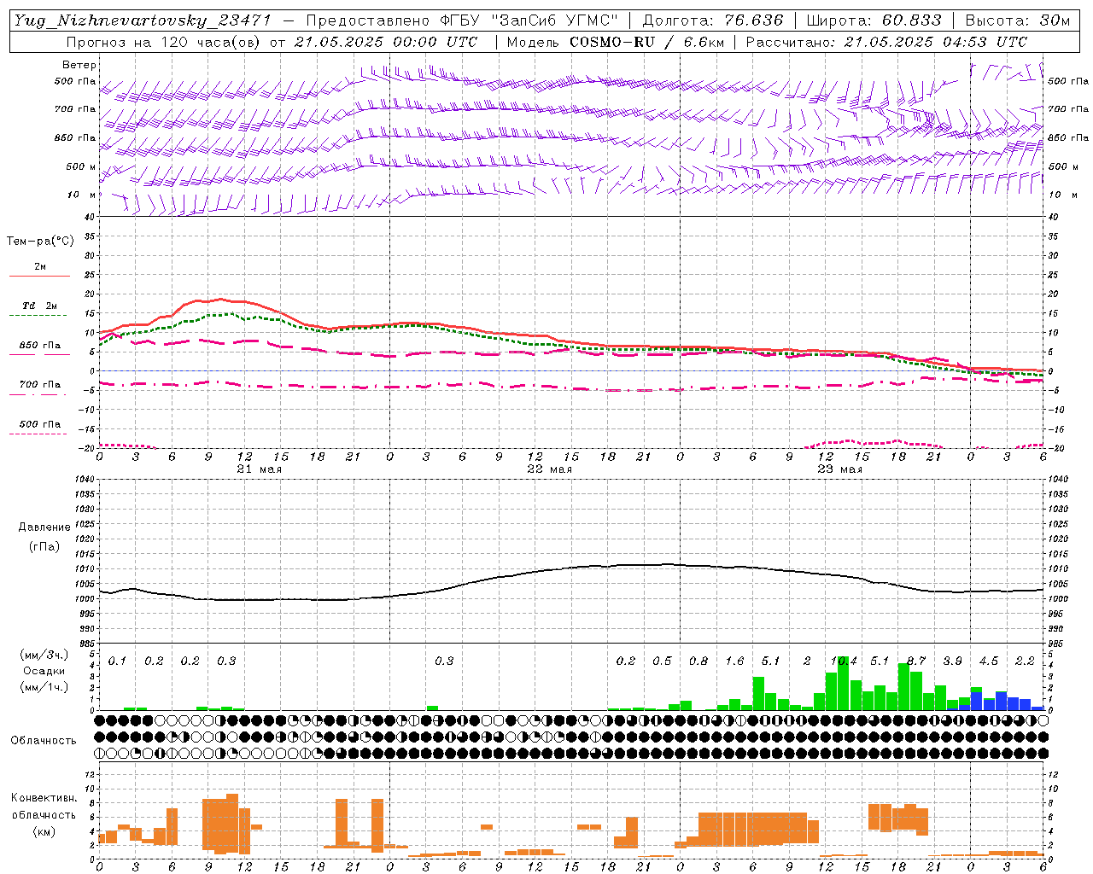
Task: Click the (мм/3ч.) precipitation unit label
Action: click(44, 655)
